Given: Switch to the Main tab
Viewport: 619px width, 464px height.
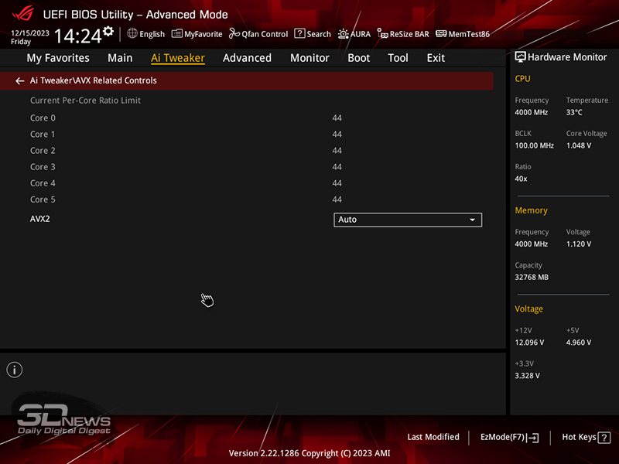Looking at the screenshot, I should 120,58.
